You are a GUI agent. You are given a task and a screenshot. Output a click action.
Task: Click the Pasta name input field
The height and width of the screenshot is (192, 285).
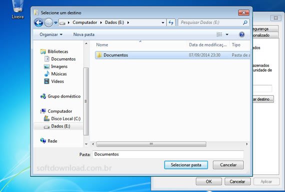[x=168, y=154]
